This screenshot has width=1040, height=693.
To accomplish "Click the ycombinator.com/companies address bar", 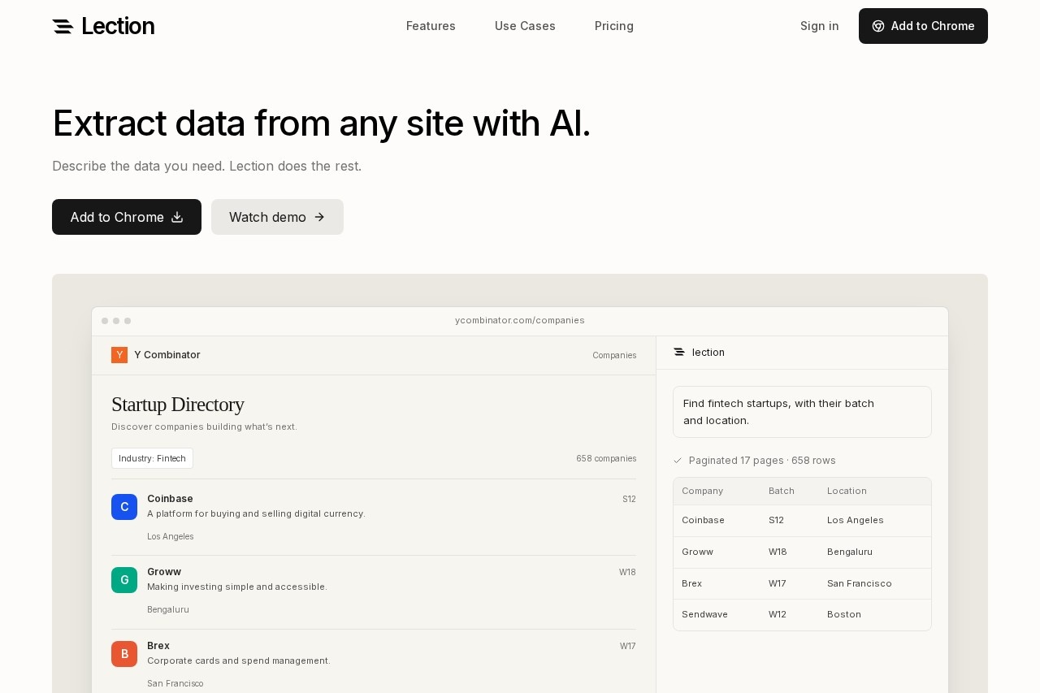I will coord(520,320).
